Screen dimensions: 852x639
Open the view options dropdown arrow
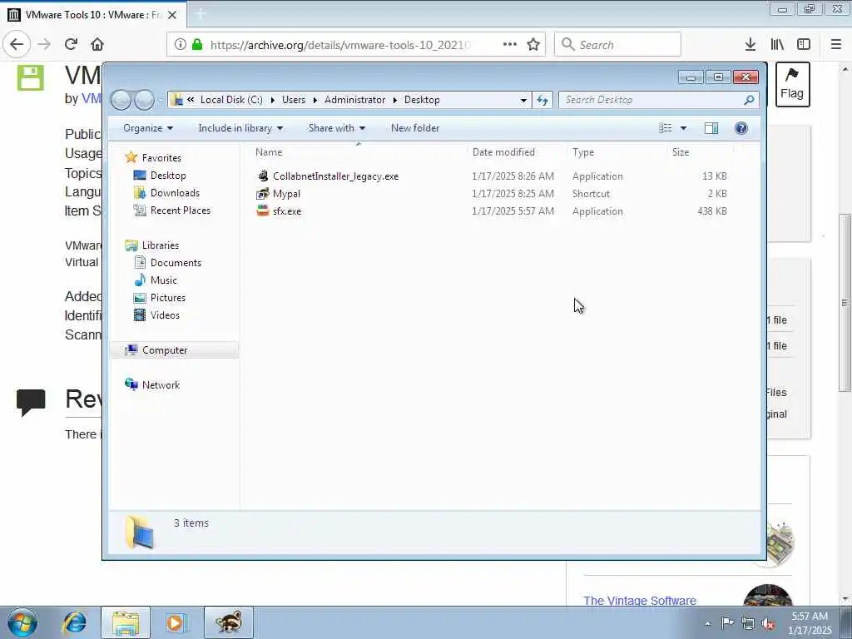point(684,128)
